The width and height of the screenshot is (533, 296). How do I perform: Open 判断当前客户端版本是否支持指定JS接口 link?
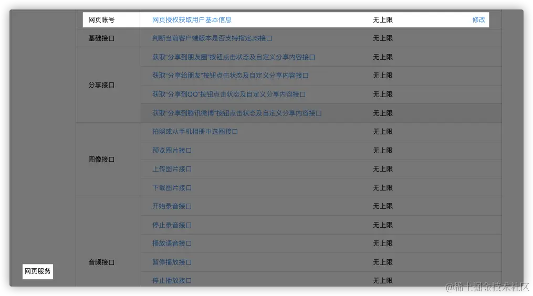[x=212, y=38]
